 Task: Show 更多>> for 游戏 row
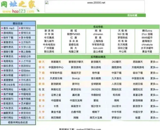tap(154, 67)
